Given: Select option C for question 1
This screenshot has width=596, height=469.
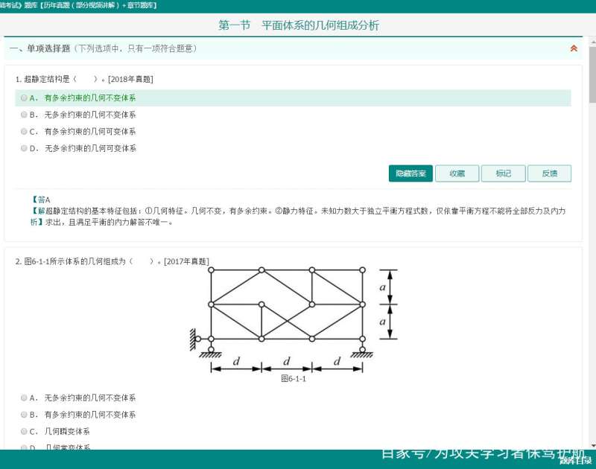Looking at the screenshot, I should click(x=23, y=131).
